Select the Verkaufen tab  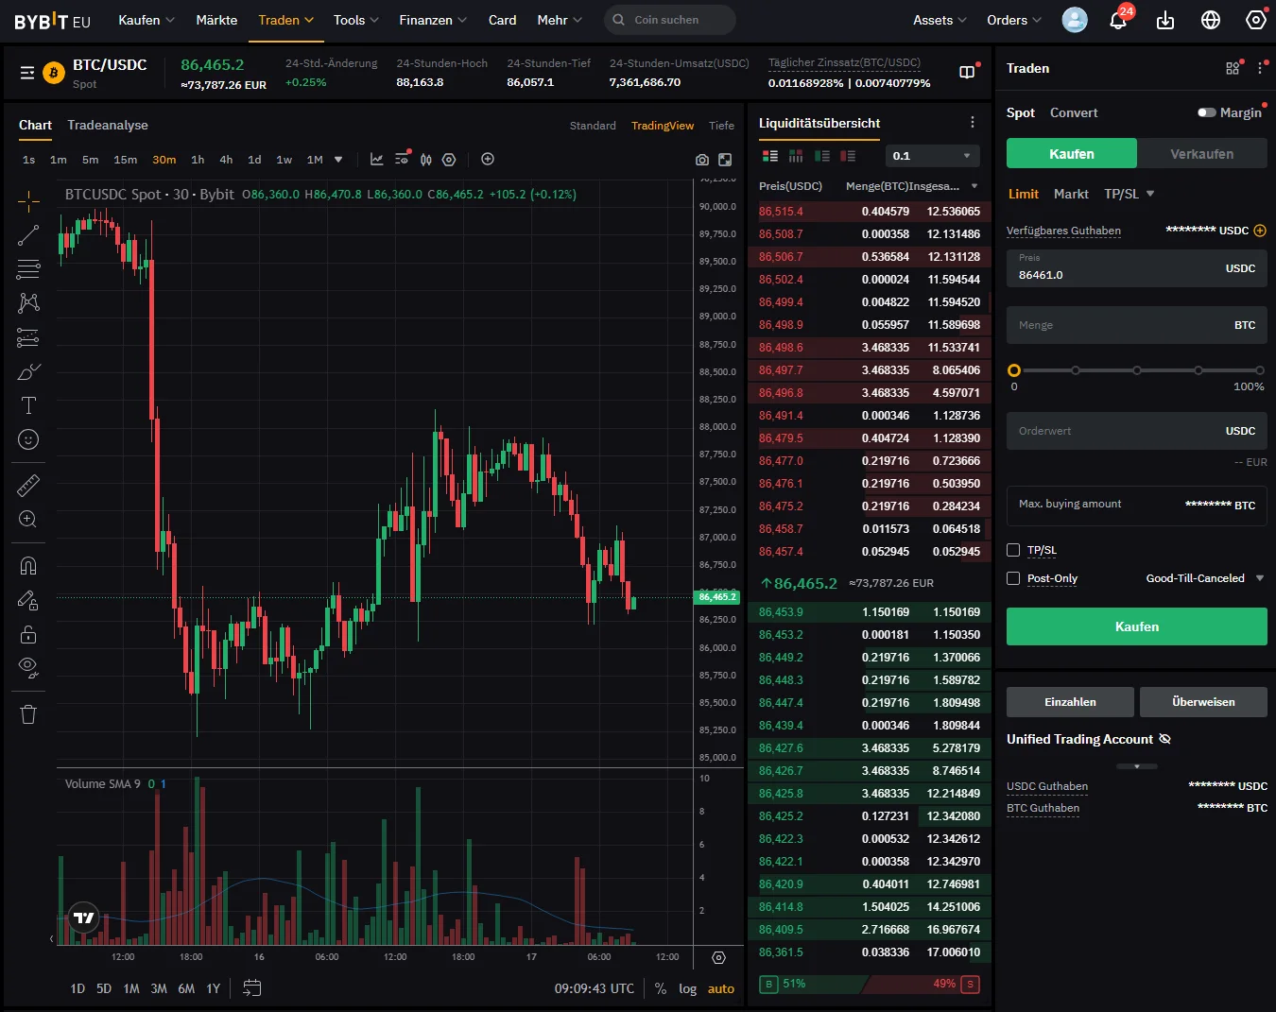tap(1202, 153)
